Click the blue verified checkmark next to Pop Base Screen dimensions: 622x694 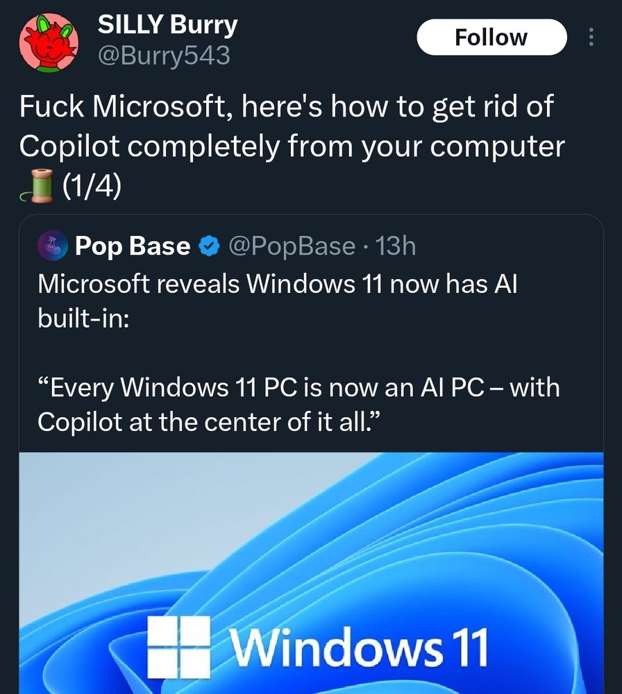[x=208, y=245]
